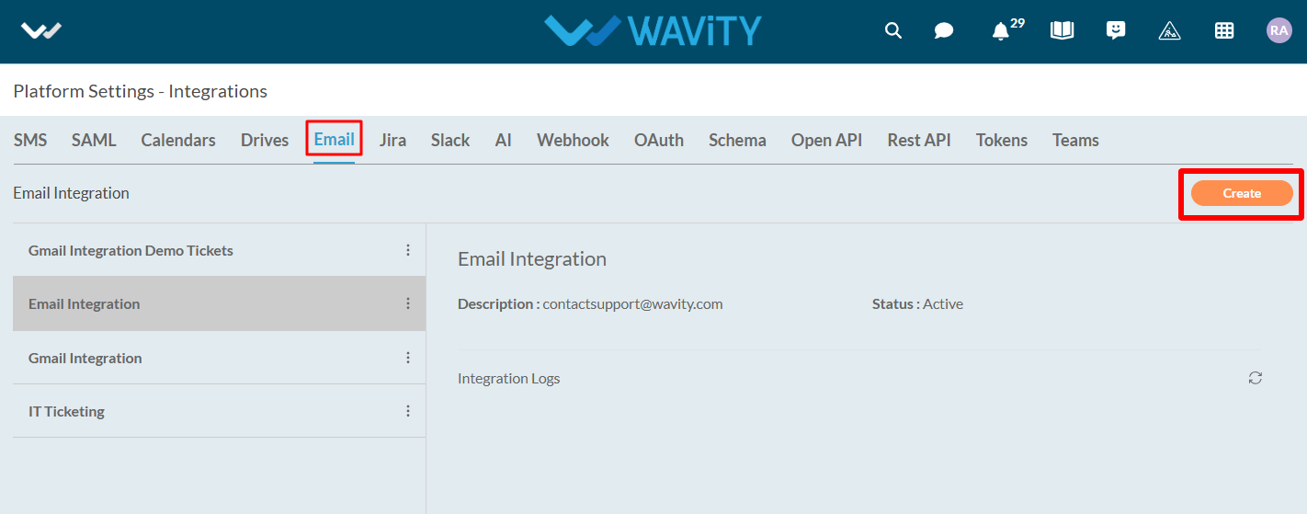Click the Status: Active text
Image resolution: width=1307 pixels, height=514 pixels.
point(917,303)
